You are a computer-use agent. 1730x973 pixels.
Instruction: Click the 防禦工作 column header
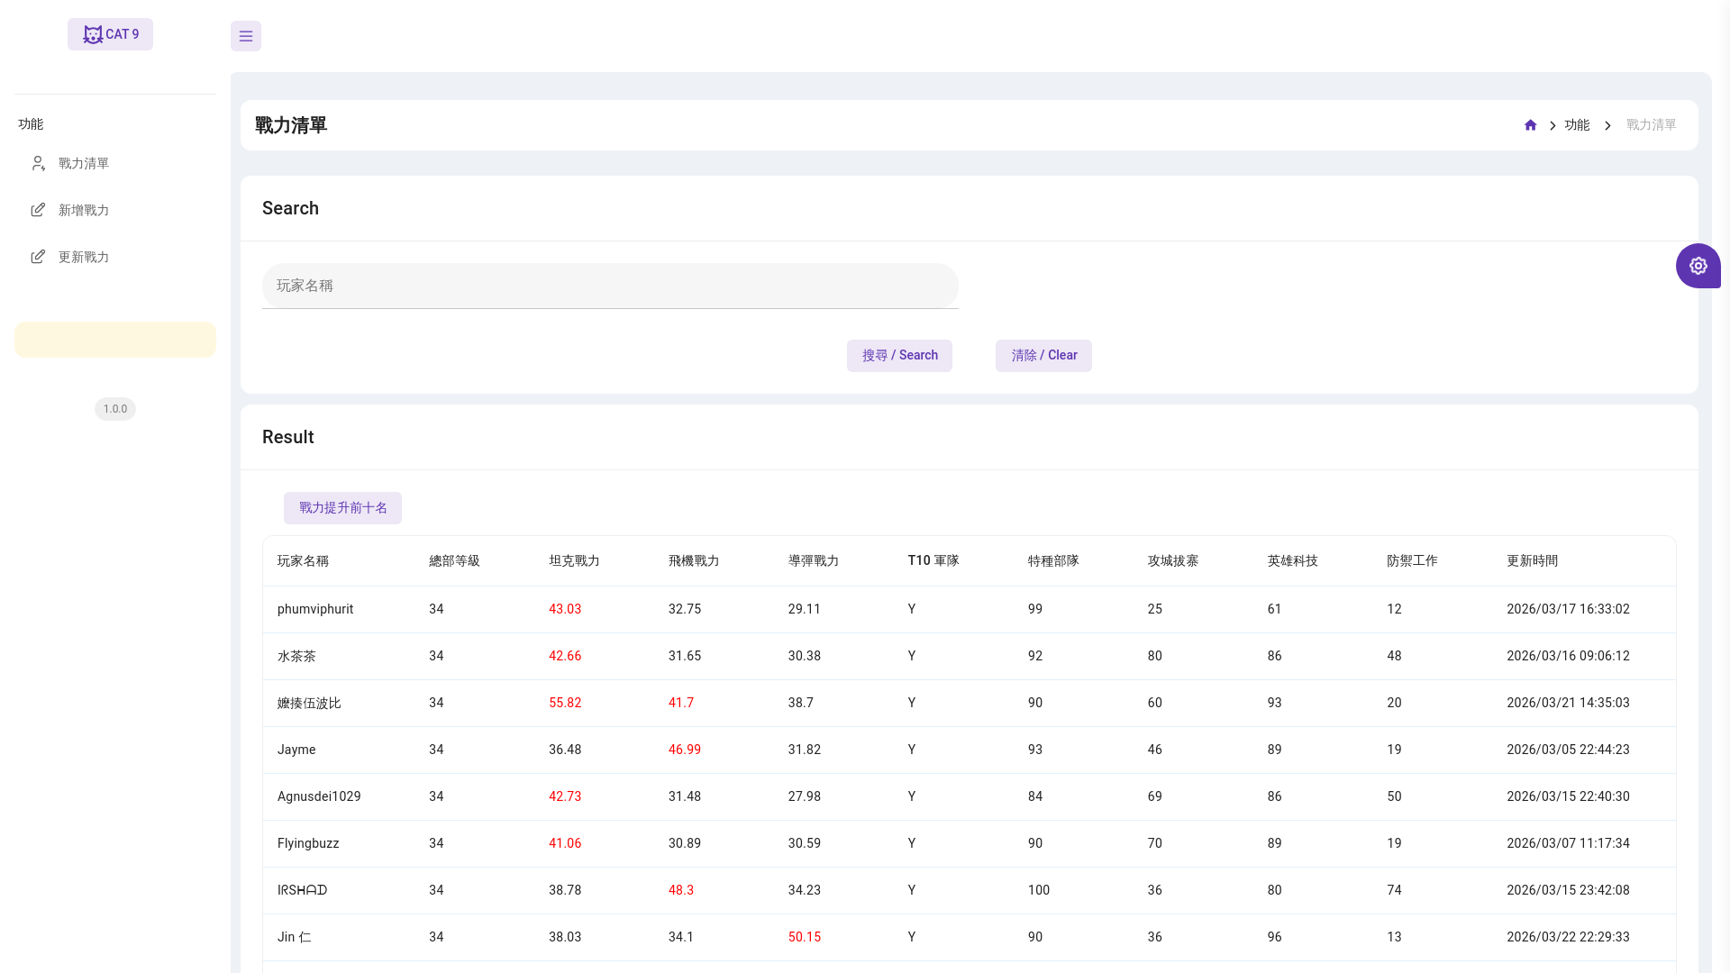pyautogui.click(x=1412, y=561)
